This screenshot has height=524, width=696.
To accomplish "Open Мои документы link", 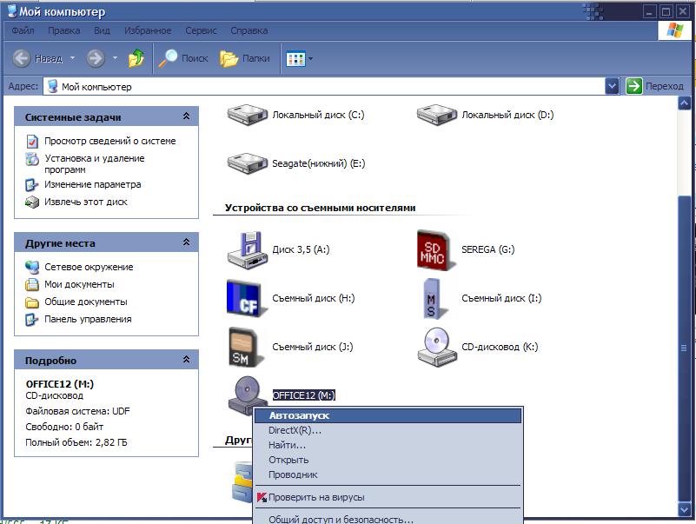I will pos(79,284).
